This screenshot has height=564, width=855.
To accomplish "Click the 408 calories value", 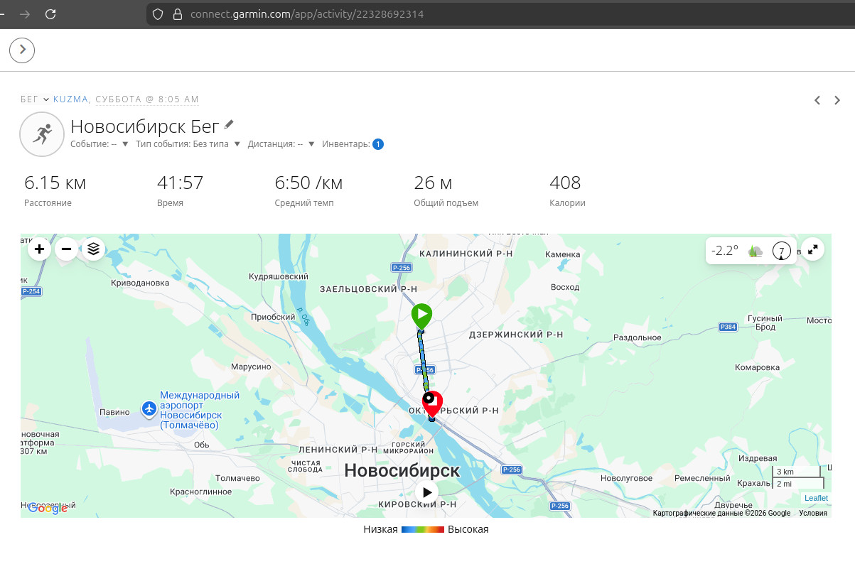I will [x=565, y=183].
